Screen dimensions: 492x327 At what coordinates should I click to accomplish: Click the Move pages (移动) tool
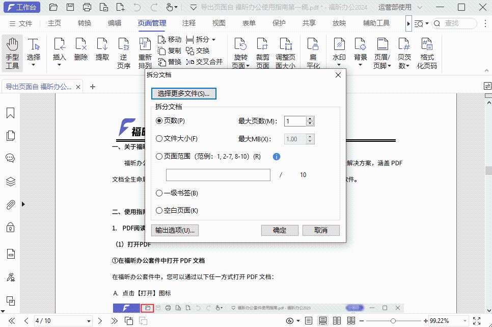coord(170,39)
